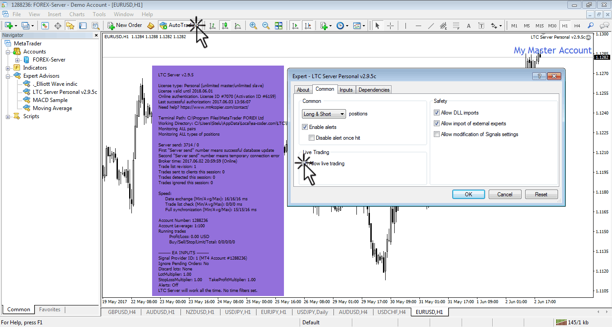Toggle the Navigator window star-folder icon
Image resolution: width=612 pixels, height=327 pixels.
pos(71,26)
